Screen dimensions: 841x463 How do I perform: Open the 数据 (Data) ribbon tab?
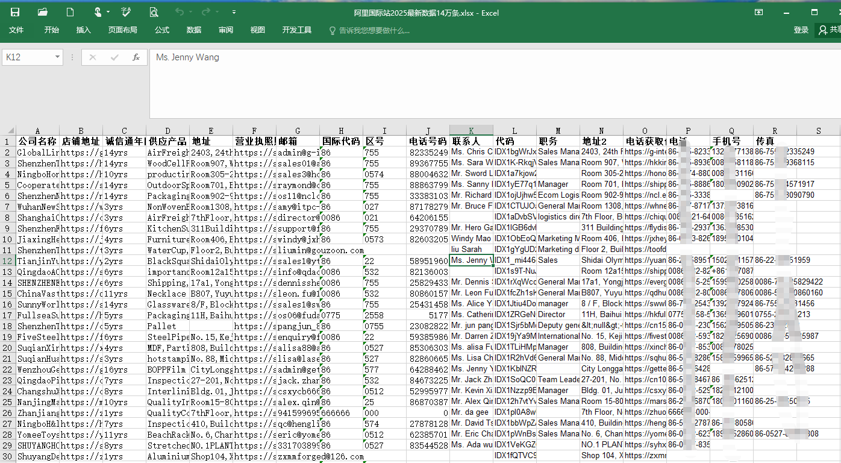pos(194,30)
